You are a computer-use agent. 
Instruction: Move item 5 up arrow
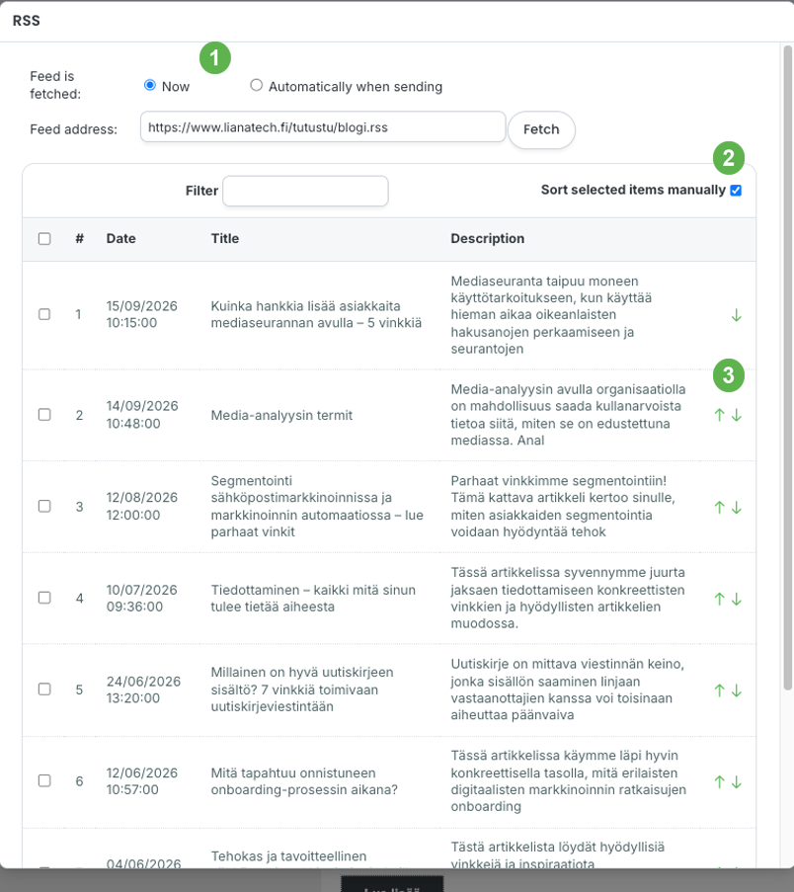720,690
